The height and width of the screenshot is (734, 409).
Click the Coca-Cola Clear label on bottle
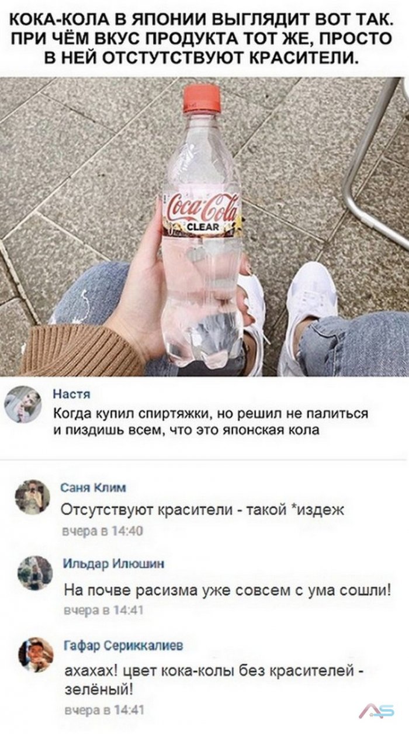pyautogui.click(x=202, y=213)
